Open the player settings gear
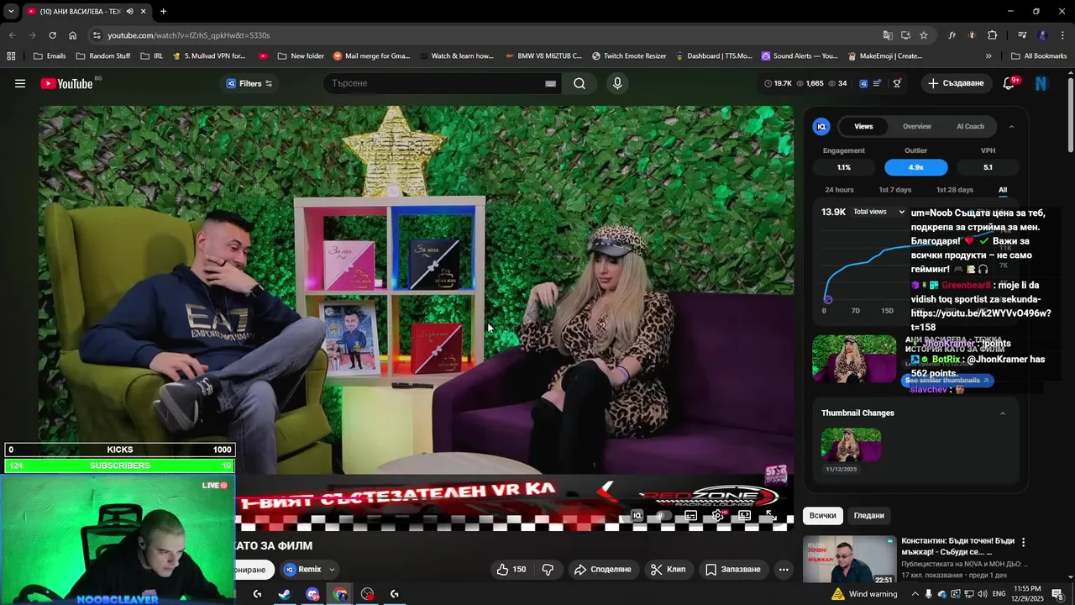Image resolution: width=1075 pixels, height=605 pixels. tap(717, 515)
